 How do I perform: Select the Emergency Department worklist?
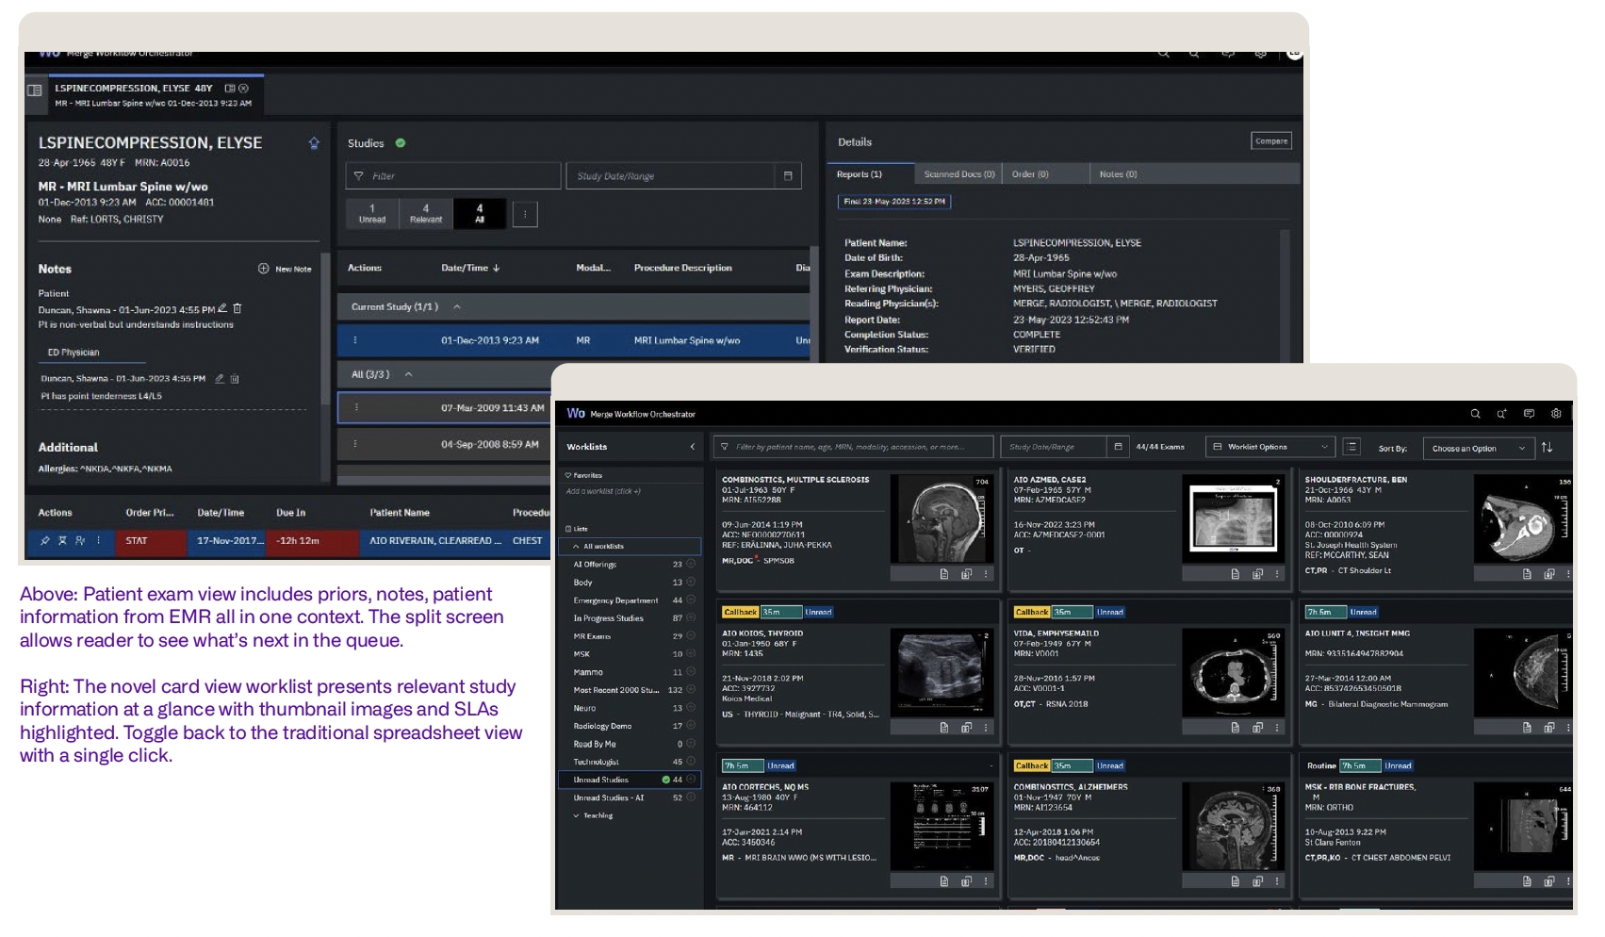click(x=615, y=600)
